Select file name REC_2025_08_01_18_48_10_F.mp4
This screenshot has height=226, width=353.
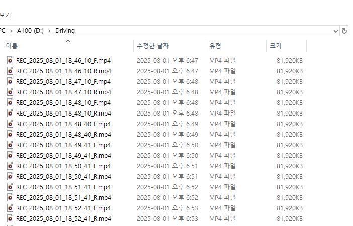[63, 103]
